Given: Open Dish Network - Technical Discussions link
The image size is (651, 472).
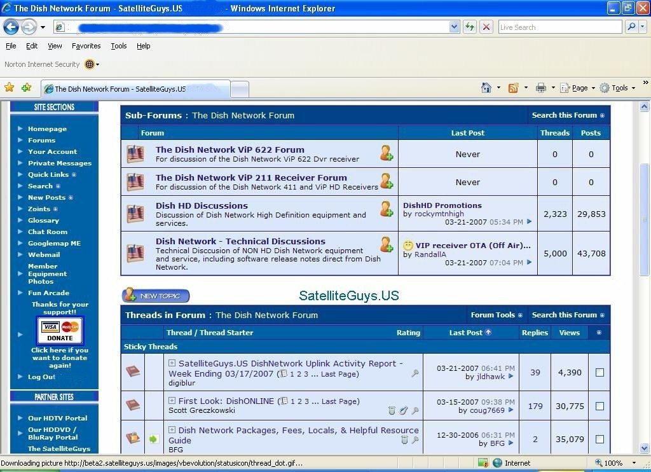Looking at the screenshot, I should (240, 241).
